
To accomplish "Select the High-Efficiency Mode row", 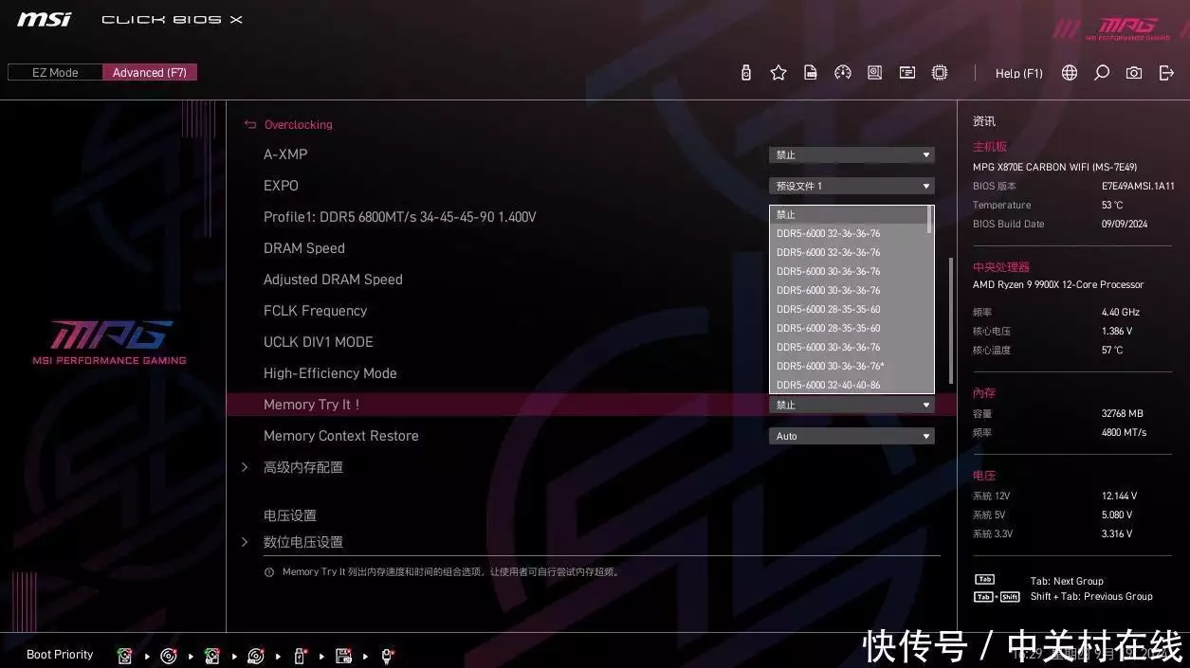I will pos(330,373).
